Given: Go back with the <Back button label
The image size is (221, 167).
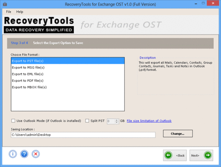Looking at the screenshot, I should [180, 156].
